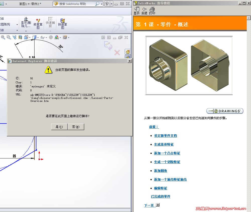Click the Display Style cube icon
Image resolution: width=251 pixels, height=212 pixels.
34,37
